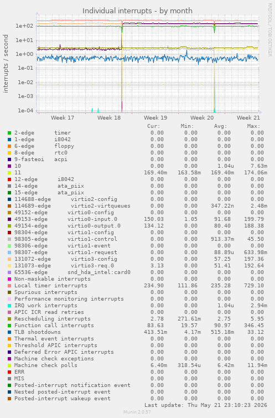Click the orange swatch beside 6-edge floppy

coord(9,146)
